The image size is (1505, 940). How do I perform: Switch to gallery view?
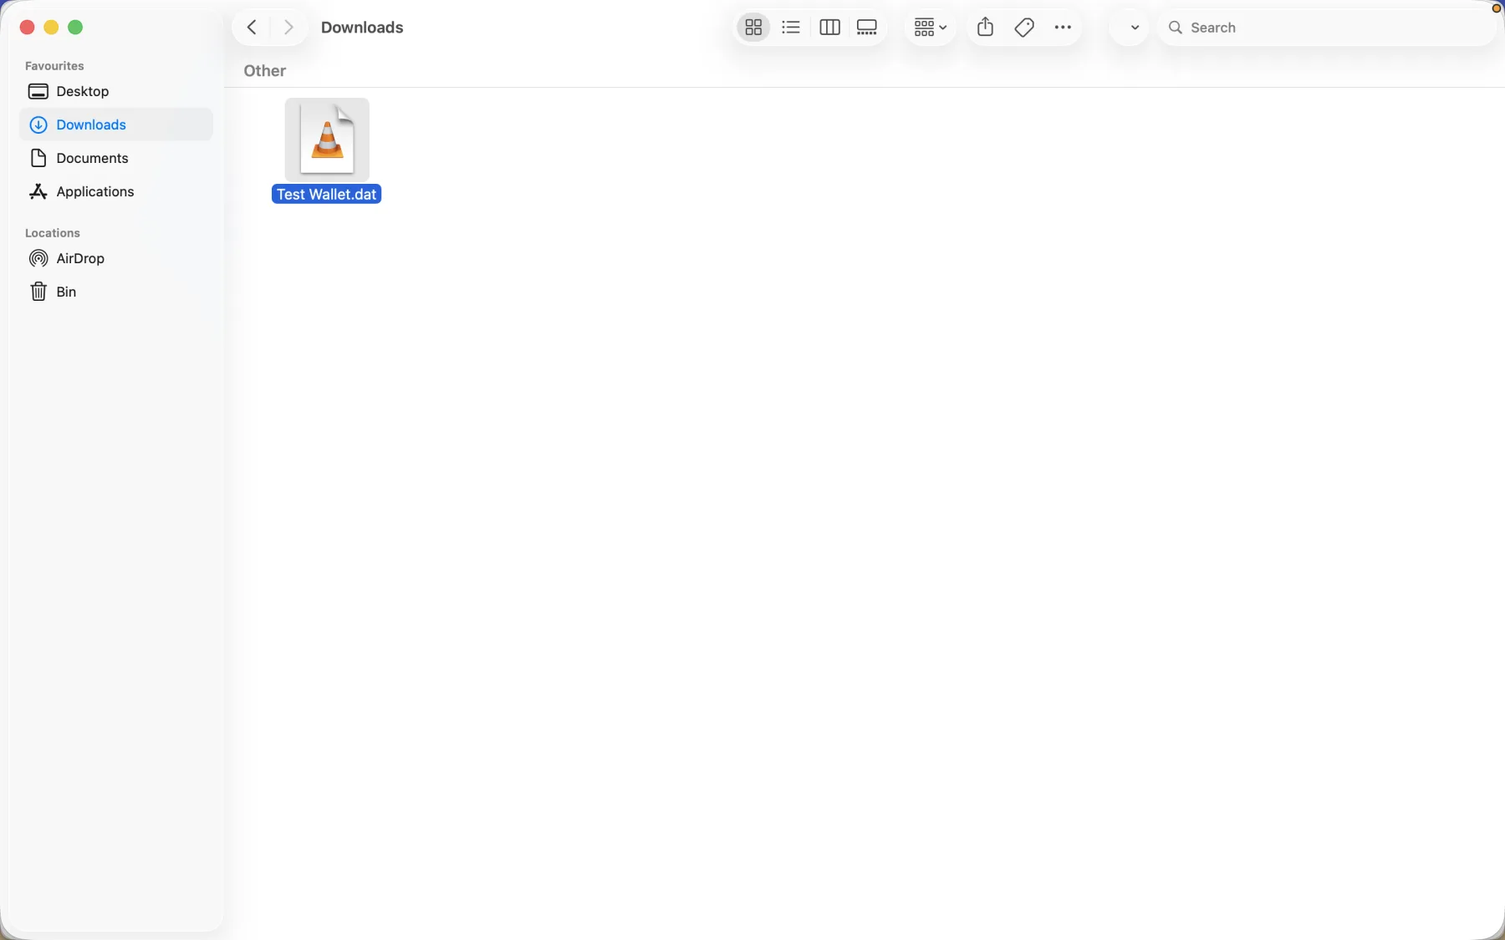[x=867, y=28]
